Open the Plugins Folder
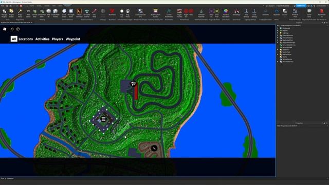Viewport: 329px width, 185px height. [11, 13]
